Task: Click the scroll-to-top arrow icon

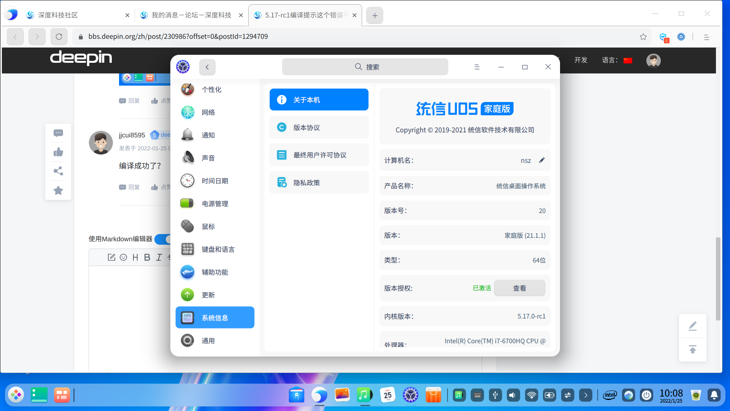Action: click(692, 349)
